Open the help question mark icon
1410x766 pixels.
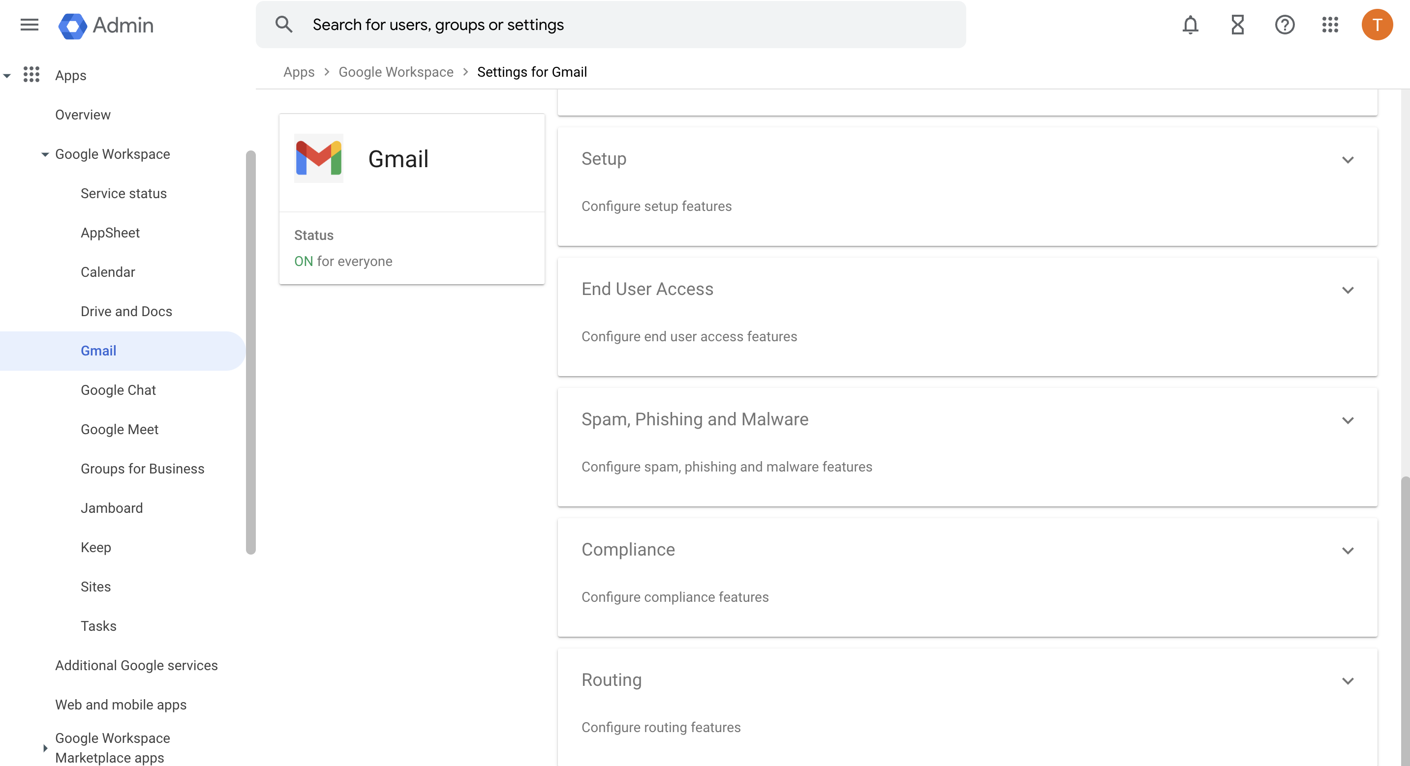coord(1284,25)
